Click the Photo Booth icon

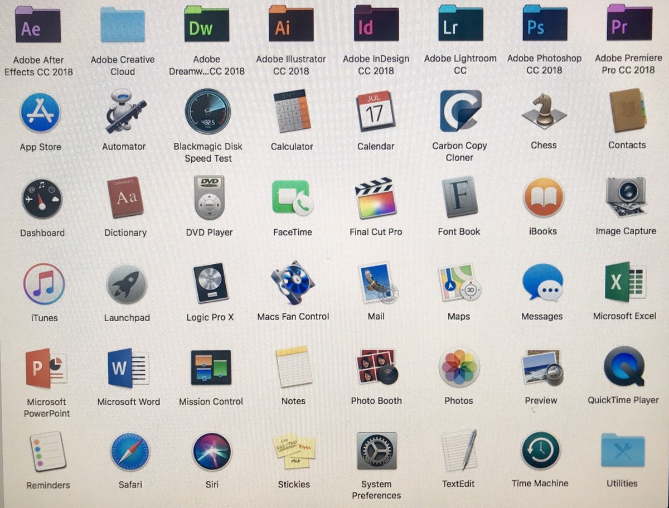377,367
